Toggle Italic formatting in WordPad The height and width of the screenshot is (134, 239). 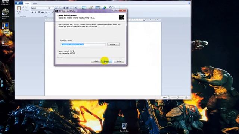pos(36,12)
